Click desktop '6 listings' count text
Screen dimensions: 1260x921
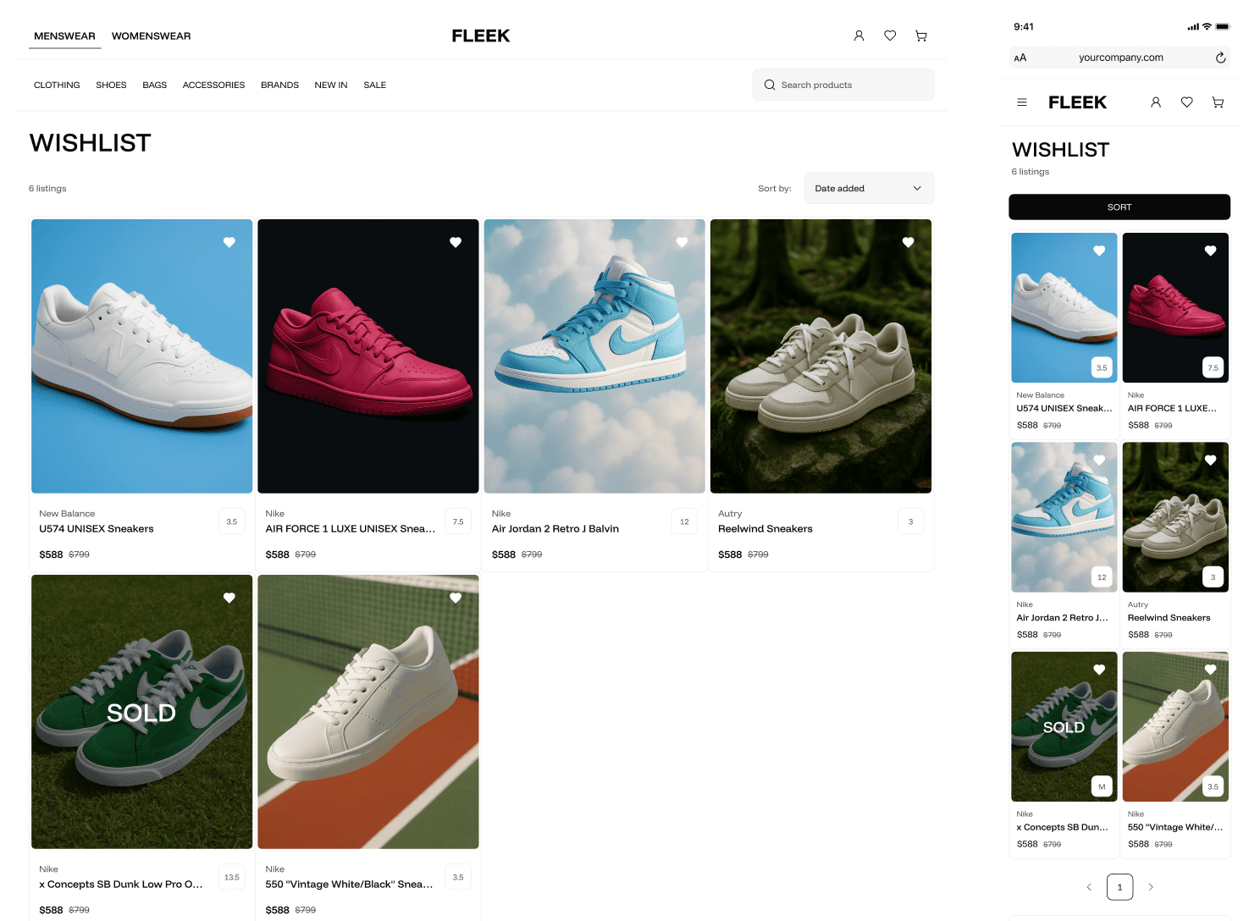(47, 188)
